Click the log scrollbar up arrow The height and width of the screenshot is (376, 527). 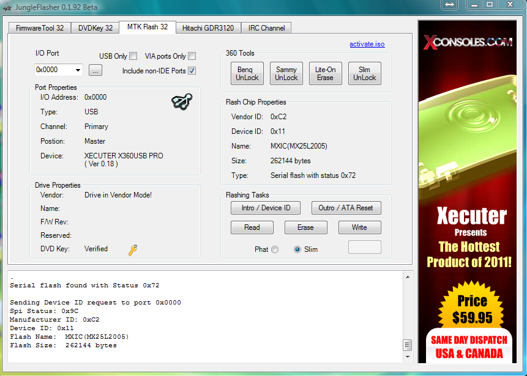[x=408, y=278]
